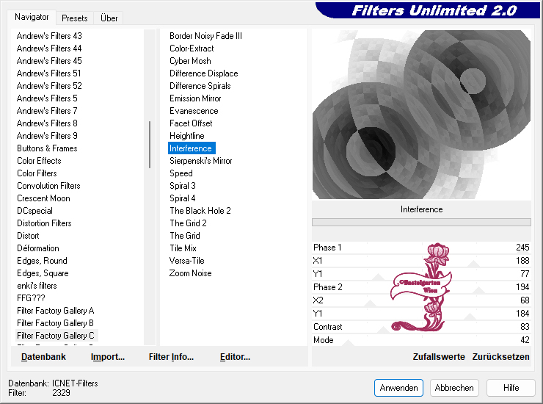Choose Sierpenski's Mirror filter
The image size is (543, 404).
[x=201, y=161]
